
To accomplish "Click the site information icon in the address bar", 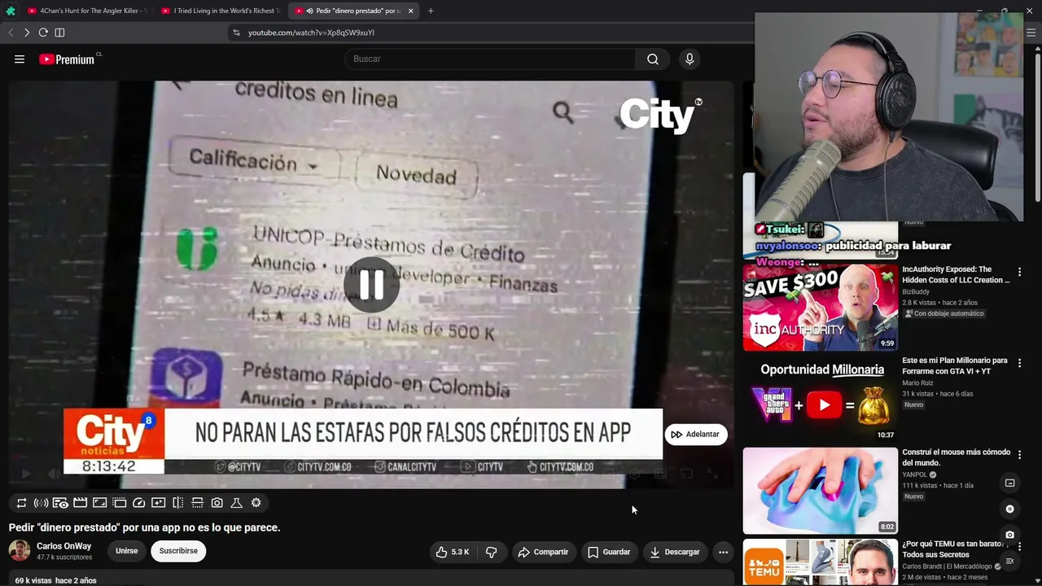I will pyautogui.click(x=236, y=33).
